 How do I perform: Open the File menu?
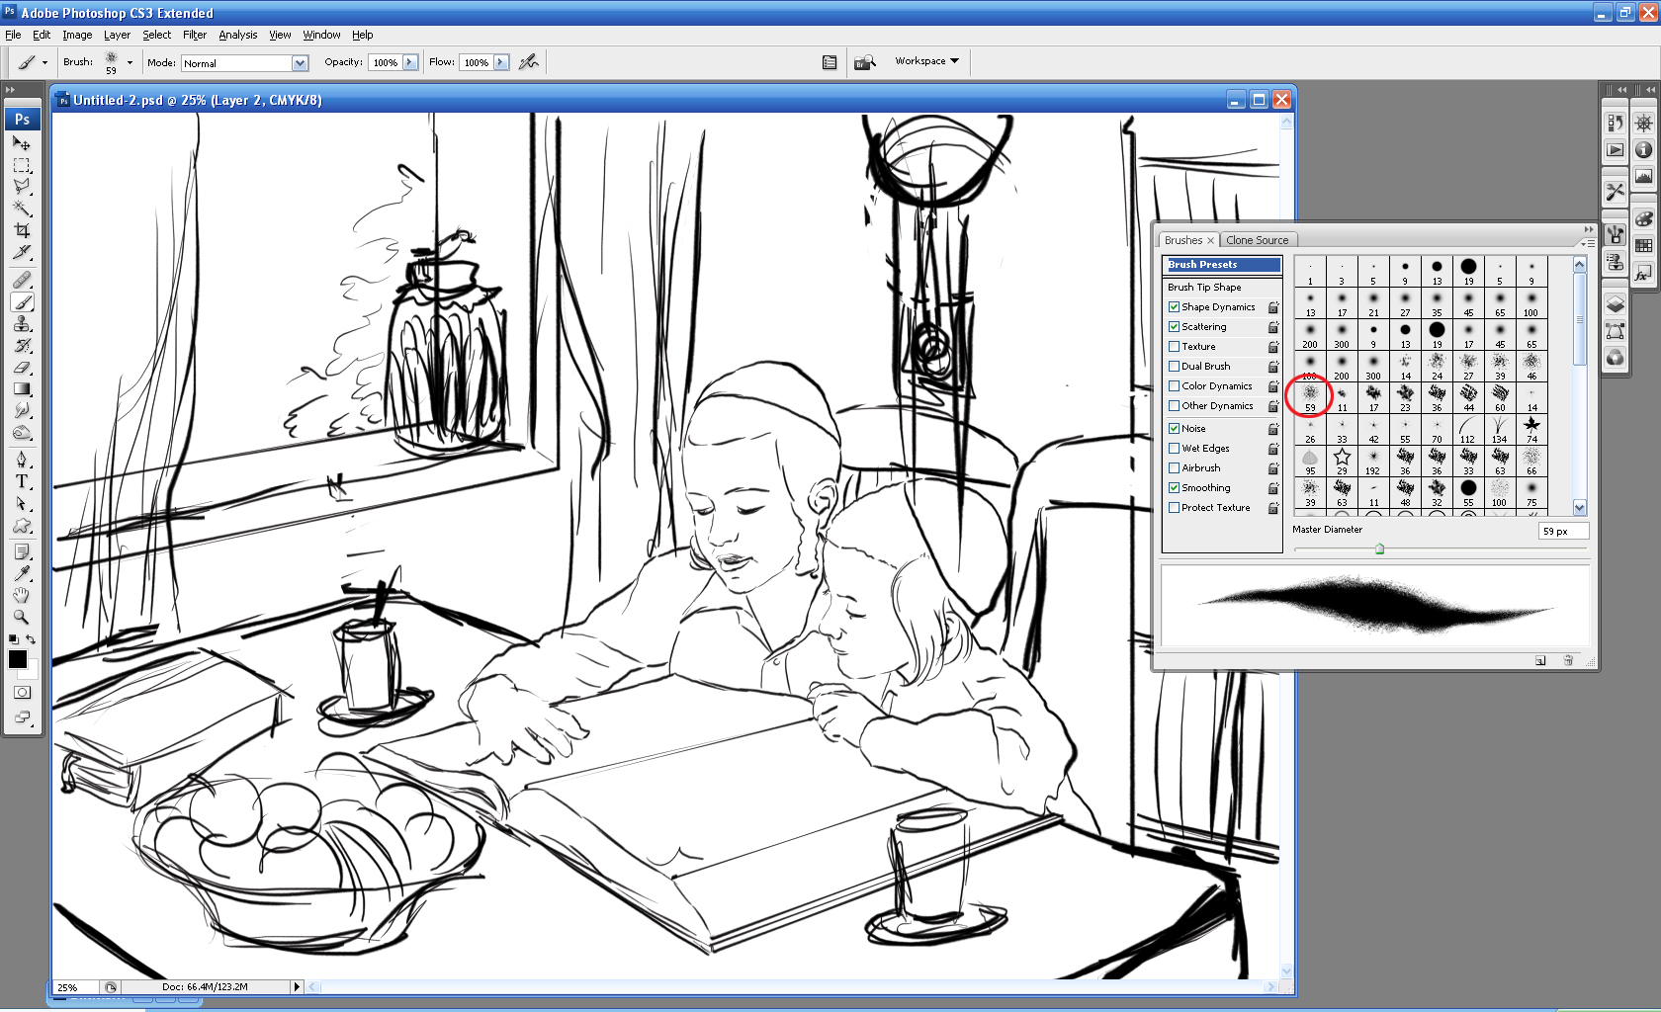click(13, 35)
